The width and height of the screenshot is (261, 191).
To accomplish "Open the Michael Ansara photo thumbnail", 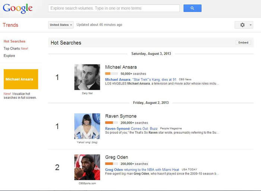I will point(87,77).
